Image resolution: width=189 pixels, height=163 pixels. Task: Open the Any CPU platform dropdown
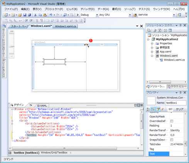130,15
